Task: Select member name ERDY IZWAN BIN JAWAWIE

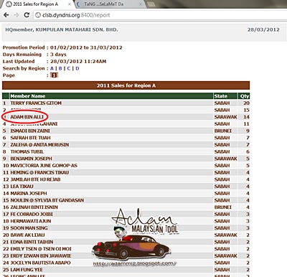Action: (x=41, y=255)
